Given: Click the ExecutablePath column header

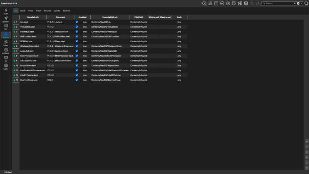Looking at the screenshot, I should click(110, 17).
